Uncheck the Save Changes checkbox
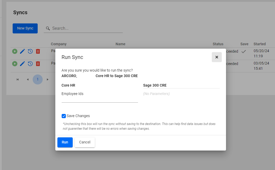Viewport: 275px width, 170px height. (64, 116)
